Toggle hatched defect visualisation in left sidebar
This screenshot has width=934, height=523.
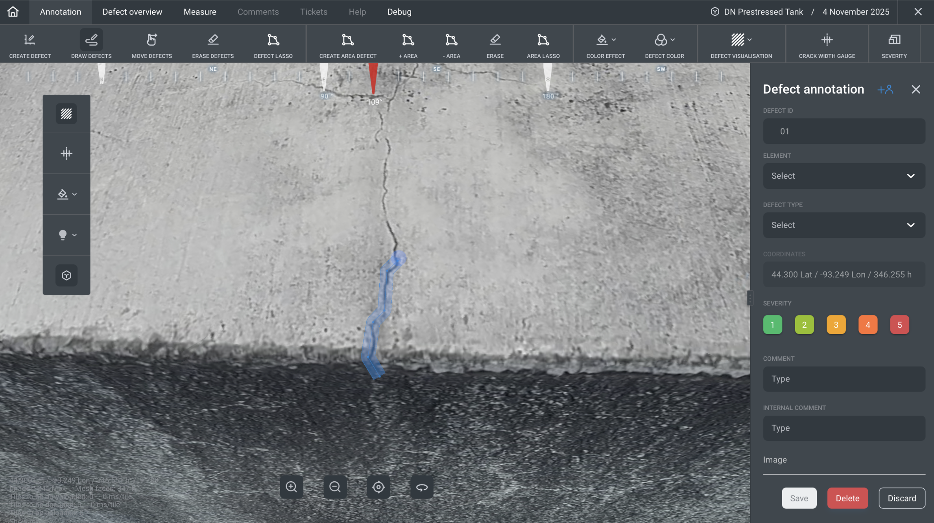pos(66,114)
